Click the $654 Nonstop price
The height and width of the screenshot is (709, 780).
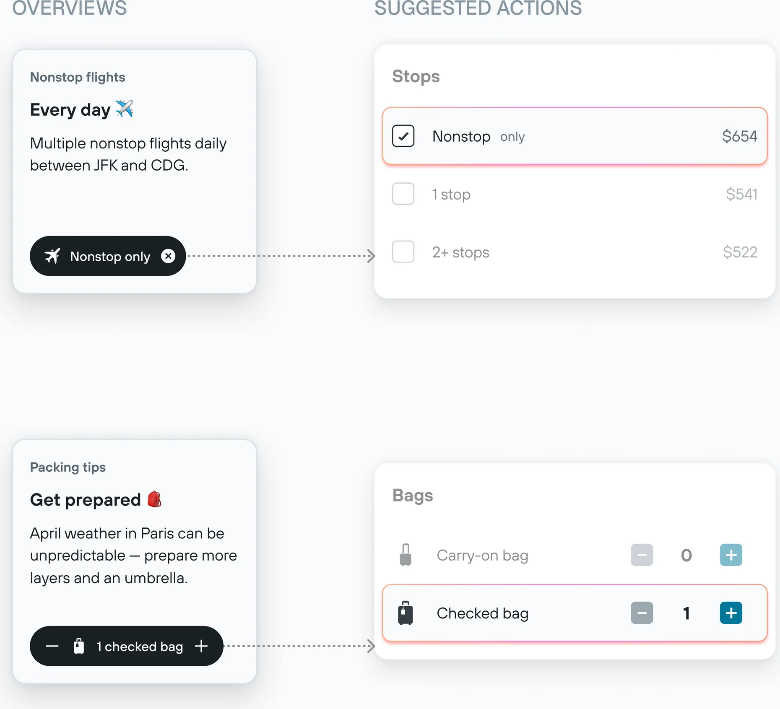point(740,136)
